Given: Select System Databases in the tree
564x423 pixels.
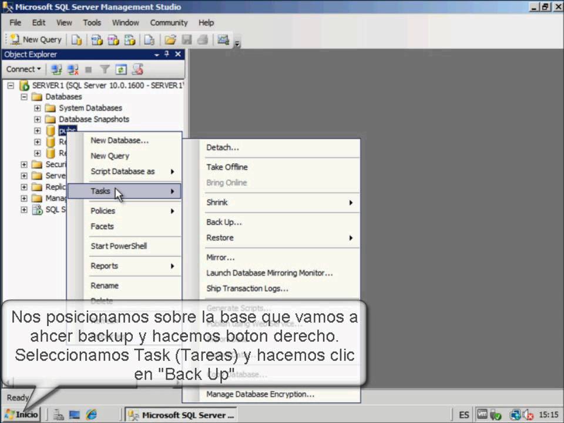Looking at the screenshot, I should pos(90,108).
